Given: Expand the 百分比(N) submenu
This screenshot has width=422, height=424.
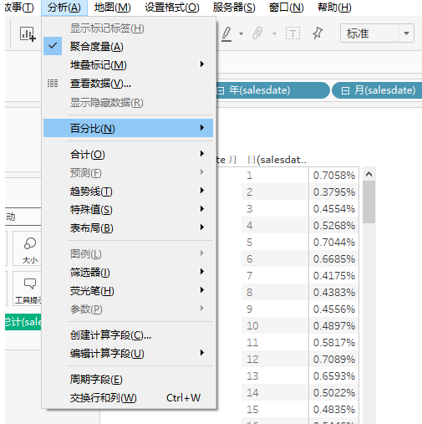Looking at the screenshot, I should (128, 128).
